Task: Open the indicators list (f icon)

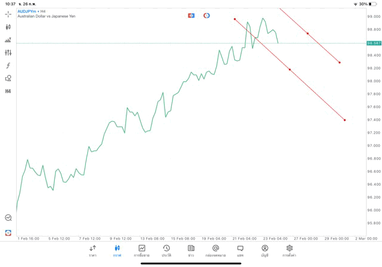Action: point(8,65)
